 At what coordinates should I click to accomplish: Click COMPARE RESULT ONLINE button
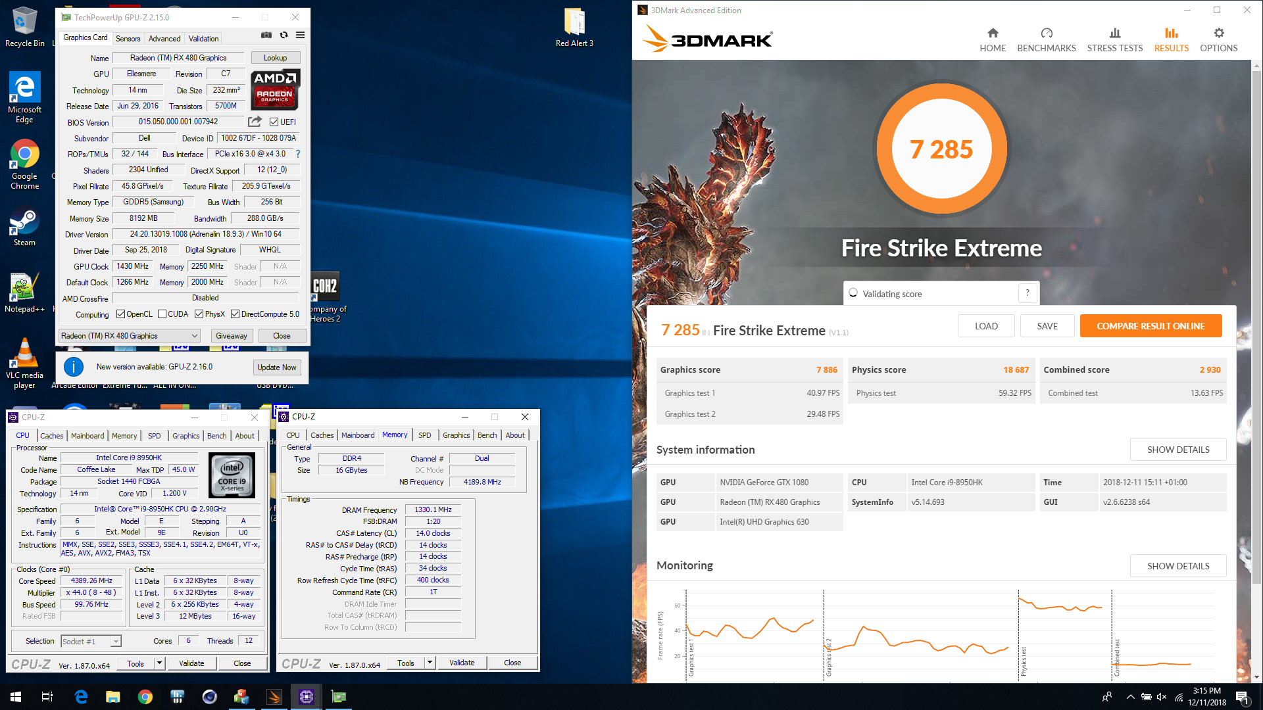coord(1151,326)
